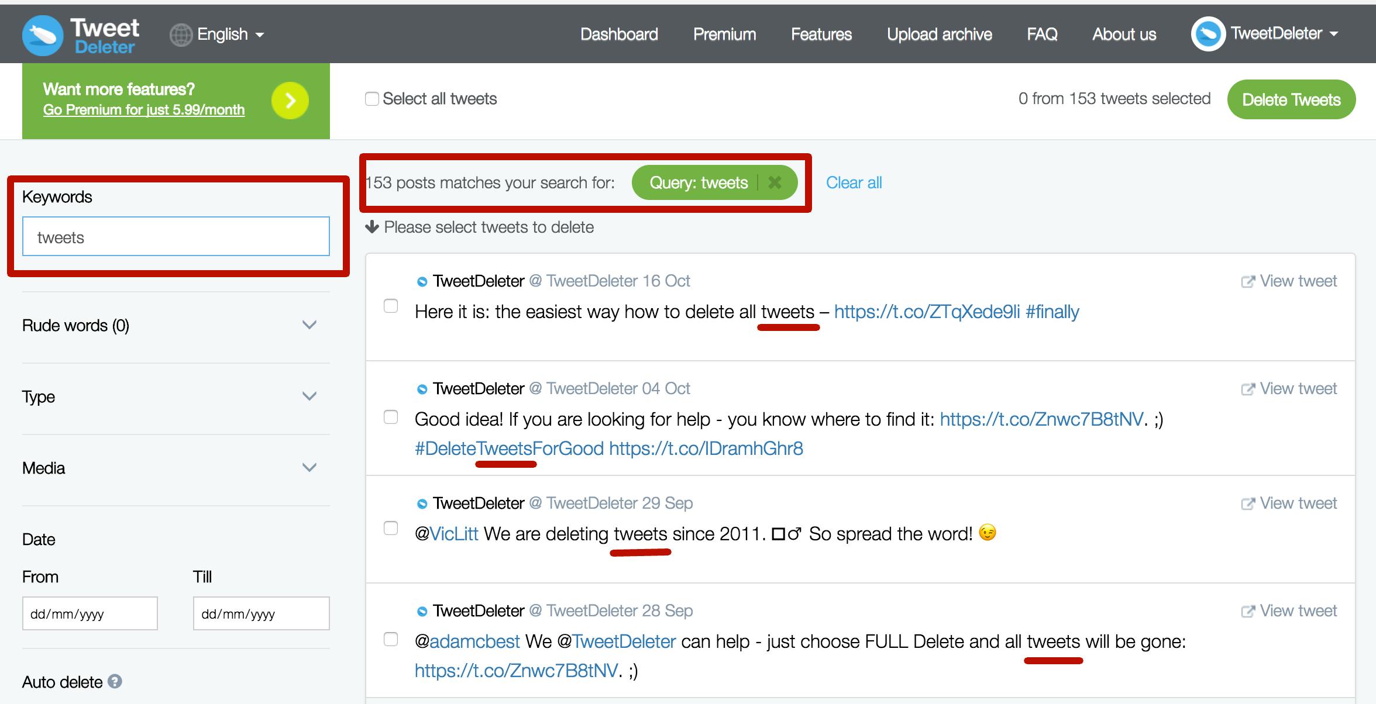The width and height of the screenshot is (1376, 704).
Task: Click external link icon for 28 Sep tweet
Action: coord(1248,612)
